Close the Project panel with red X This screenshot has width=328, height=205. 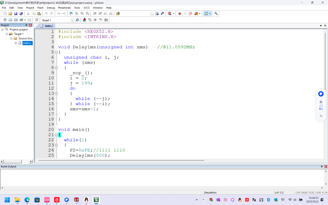tap(30, 25)
